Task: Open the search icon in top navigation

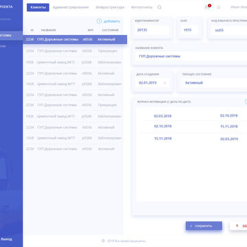Action: pos(159,8)
